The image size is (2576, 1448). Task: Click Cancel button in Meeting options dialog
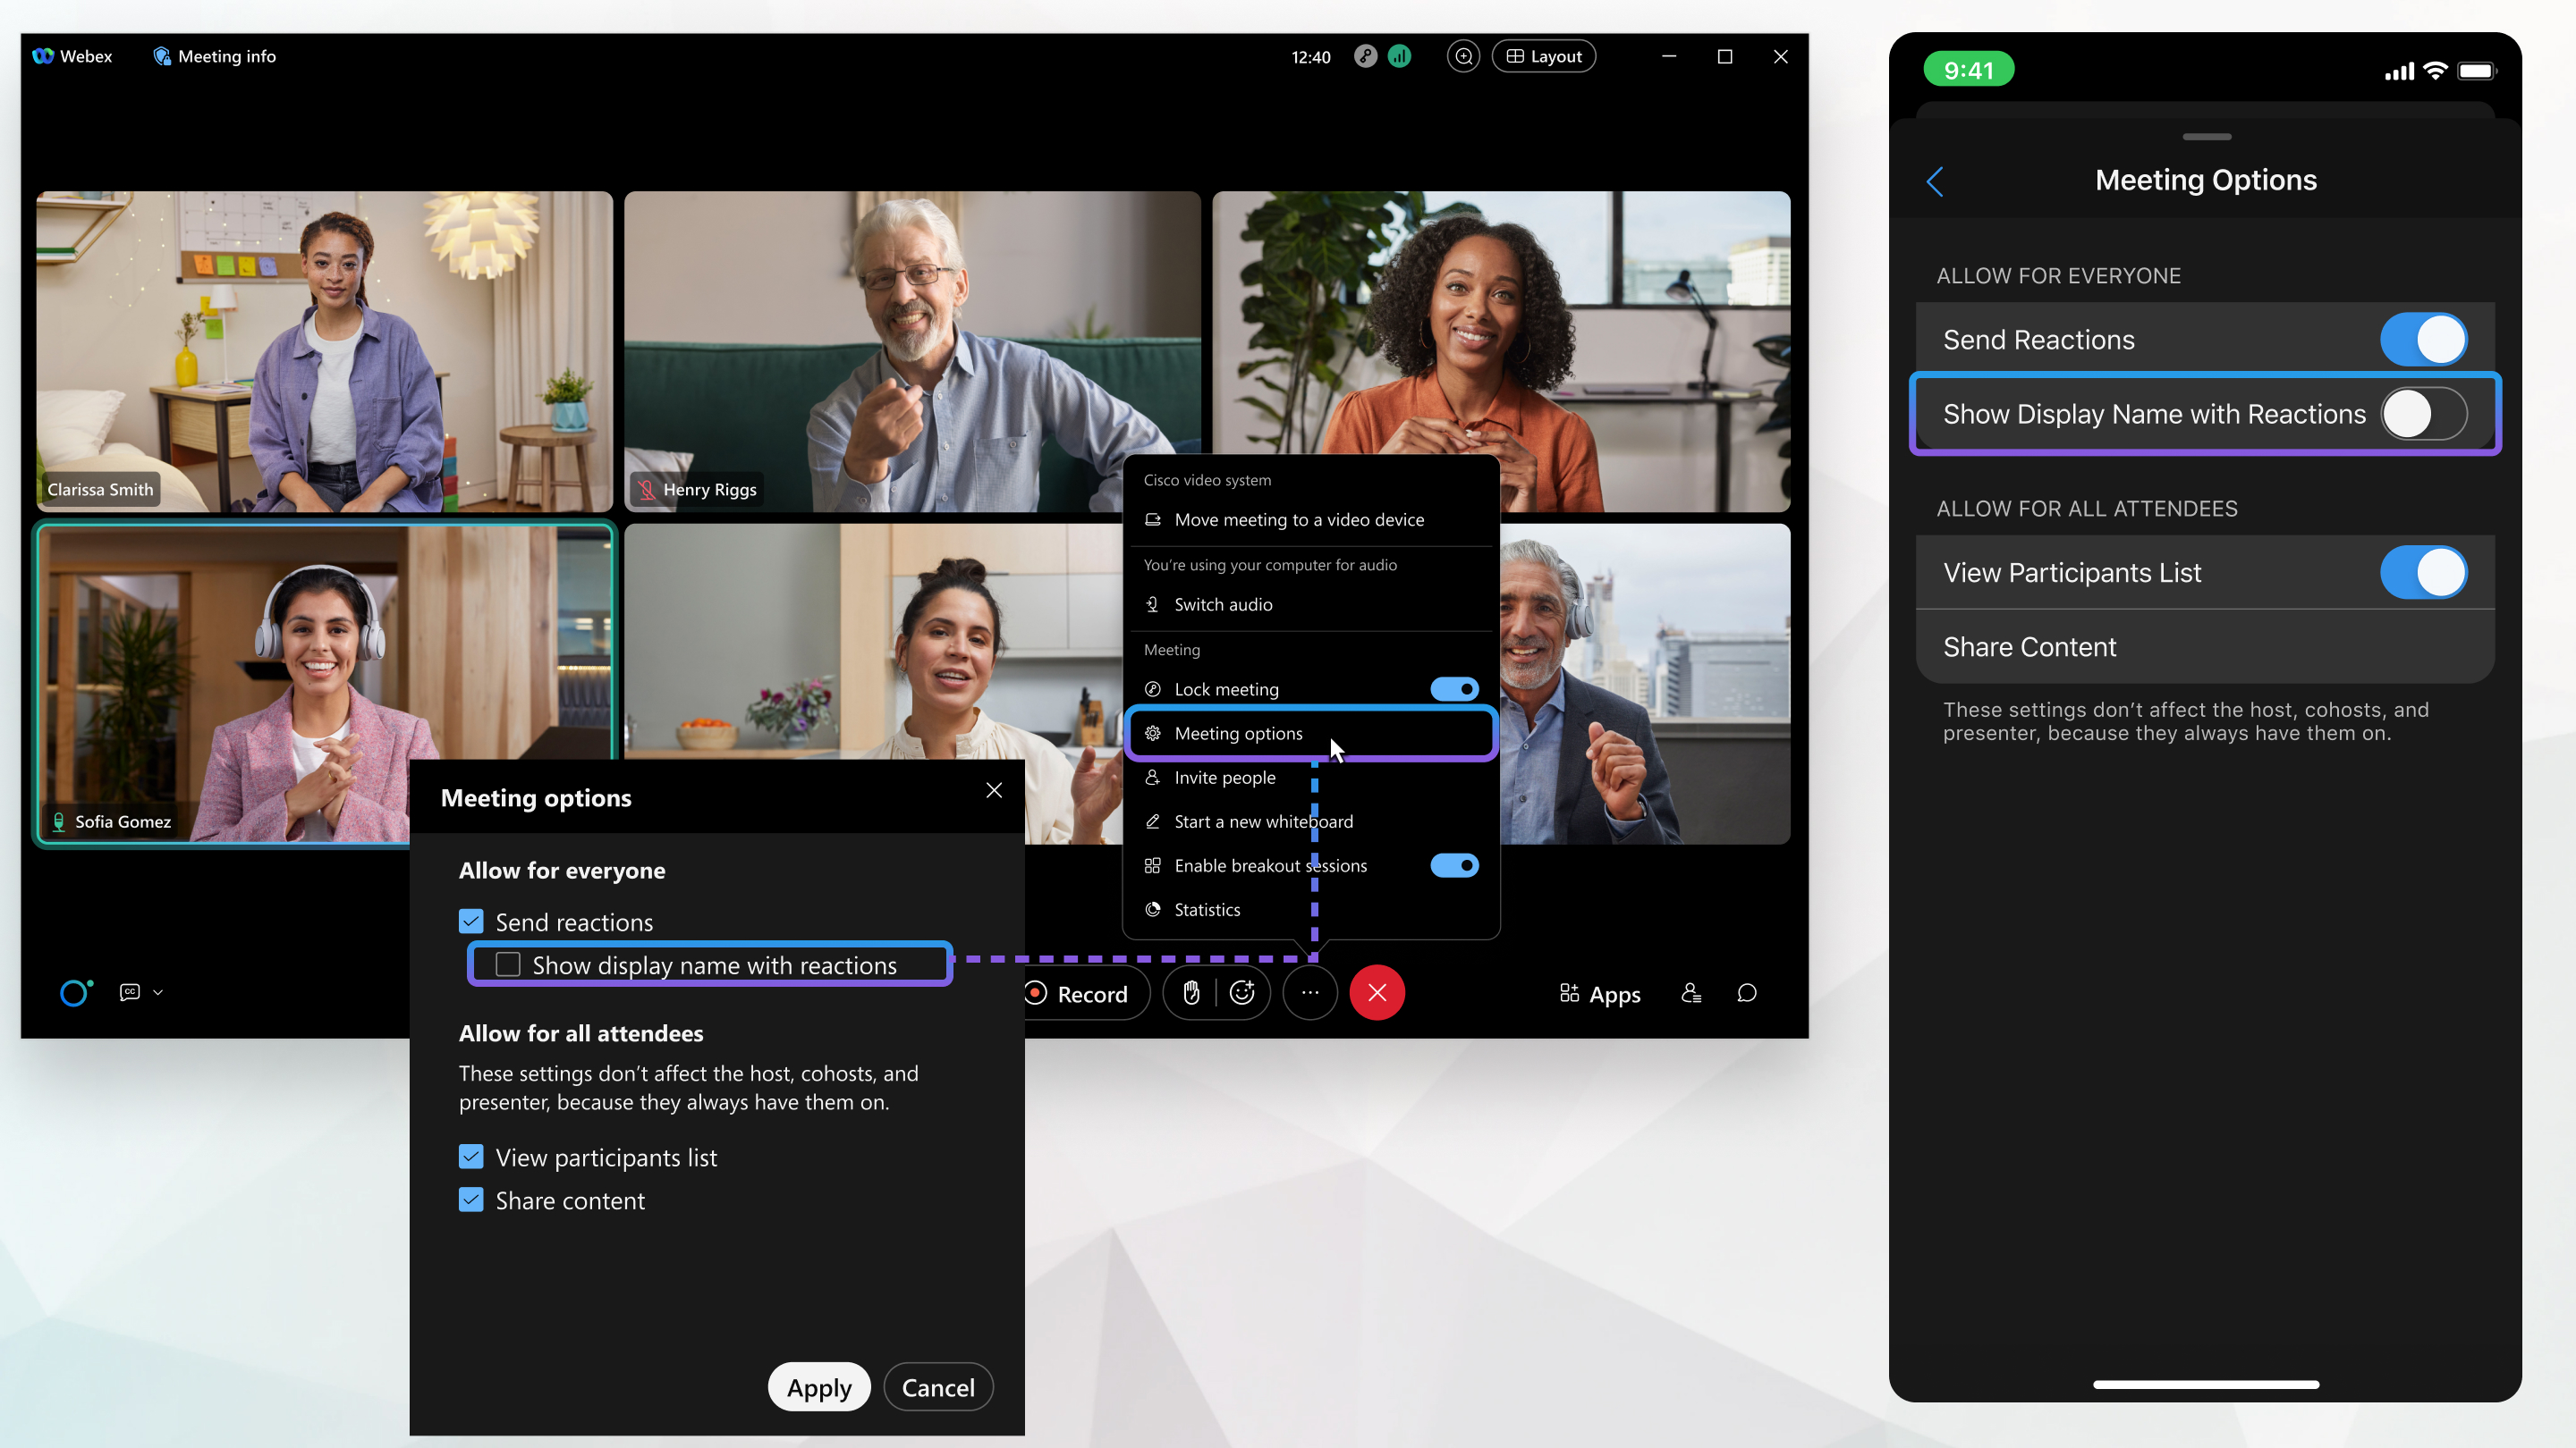(937, 1388)
